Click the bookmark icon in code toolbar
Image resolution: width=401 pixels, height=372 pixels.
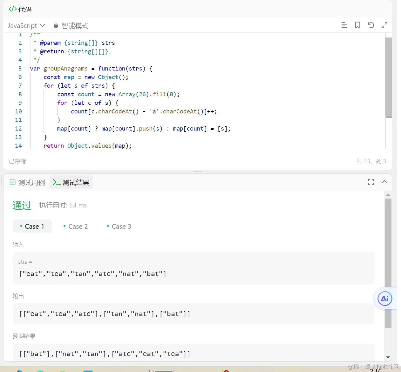pyautogui.click(x=357, y=25)
